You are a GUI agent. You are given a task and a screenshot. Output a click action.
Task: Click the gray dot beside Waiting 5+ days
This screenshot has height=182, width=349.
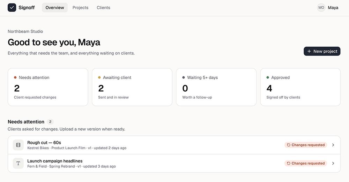click(x=184, y=77)
